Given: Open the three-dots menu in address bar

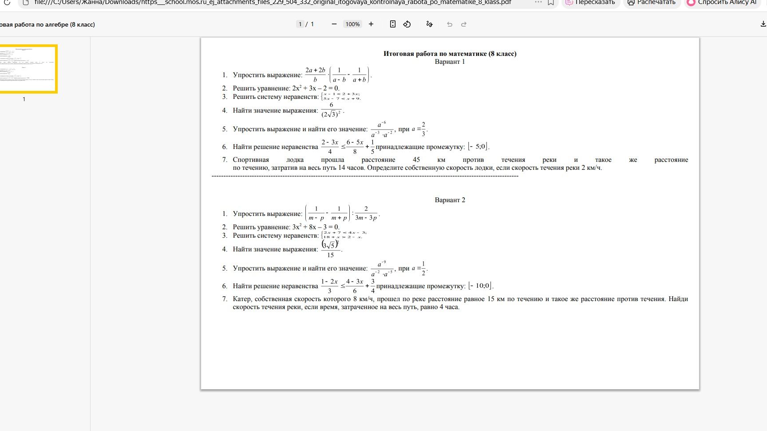Looking at the screenshot, I should 538,3.
